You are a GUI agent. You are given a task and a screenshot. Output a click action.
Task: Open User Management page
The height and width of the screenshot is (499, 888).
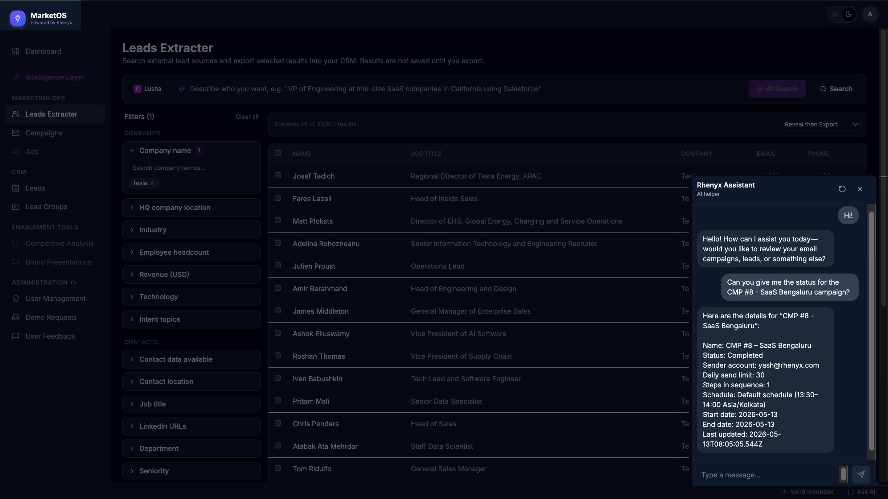[x=55, y=298]
